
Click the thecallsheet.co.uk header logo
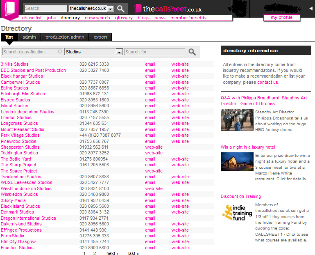point(168,9)
